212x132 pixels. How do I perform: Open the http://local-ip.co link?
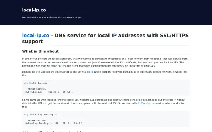click(x=145, y=103)
